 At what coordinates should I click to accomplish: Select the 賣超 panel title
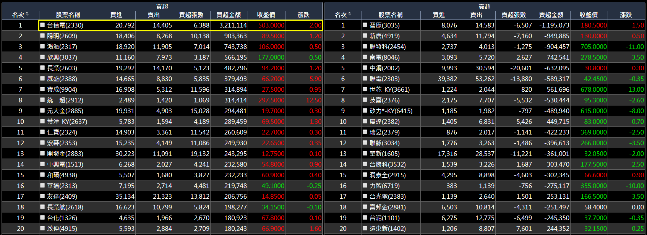point(485,6)
